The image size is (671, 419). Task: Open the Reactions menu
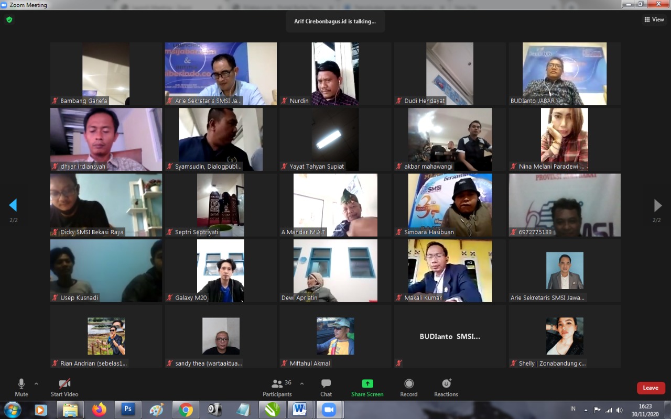[446, 388]
